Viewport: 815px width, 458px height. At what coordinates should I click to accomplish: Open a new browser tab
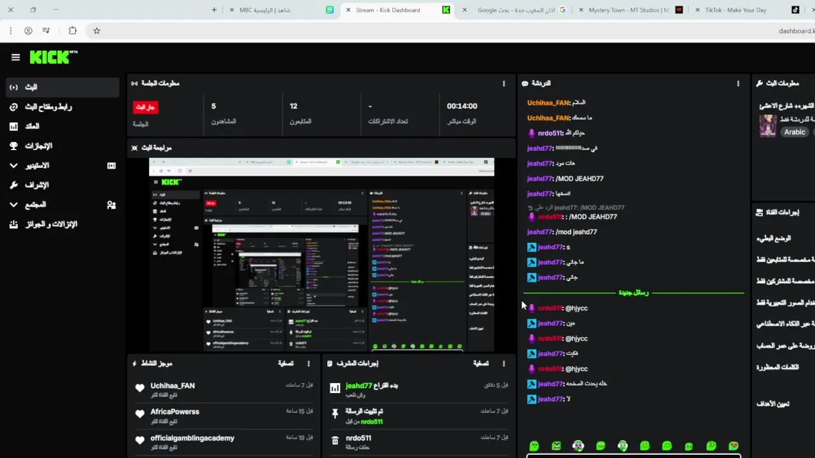(214, 10)
